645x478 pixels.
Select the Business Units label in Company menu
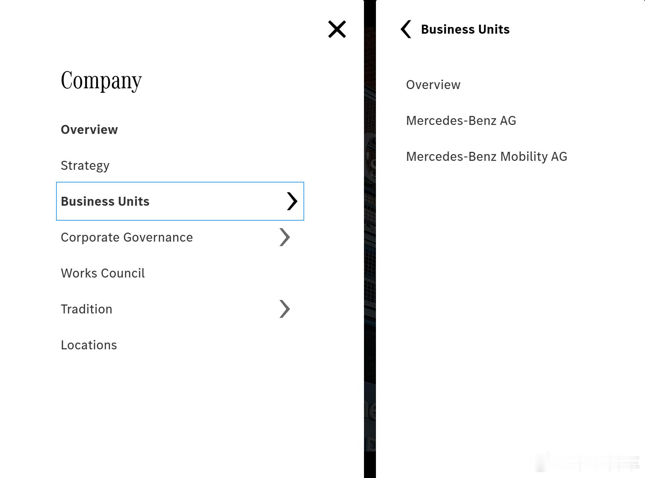(x=105, y=201)
